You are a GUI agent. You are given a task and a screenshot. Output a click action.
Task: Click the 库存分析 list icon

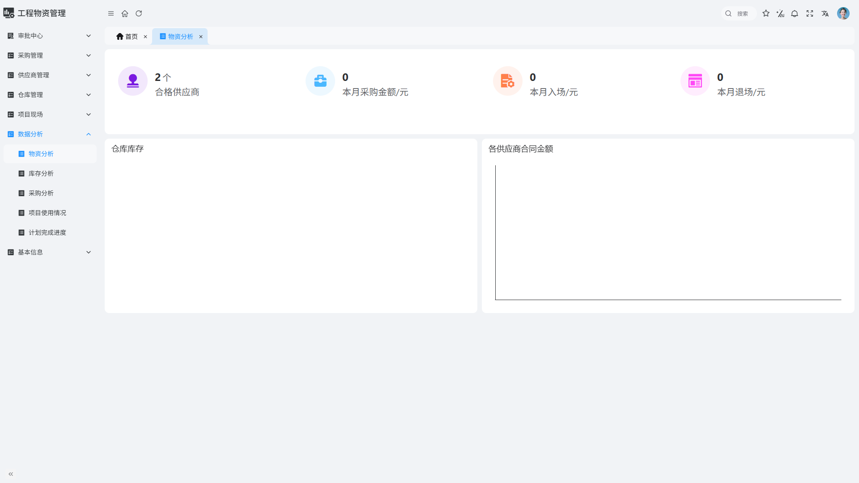click(x=21, y=174)
